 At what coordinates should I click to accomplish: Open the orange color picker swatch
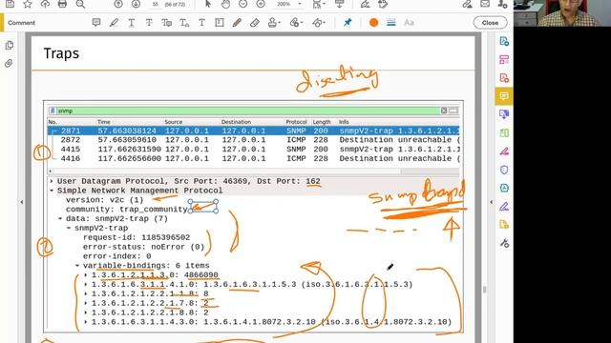[373, 23]
